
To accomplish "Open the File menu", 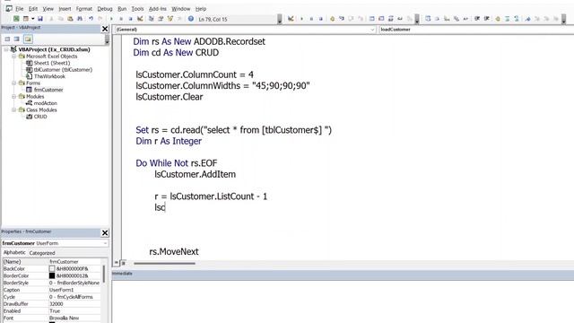I will point(20,8).
